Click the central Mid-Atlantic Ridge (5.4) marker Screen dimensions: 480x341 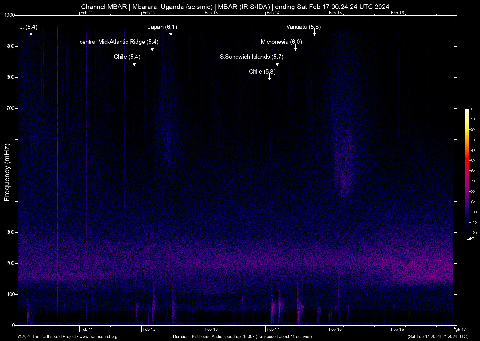coord(152,48)
